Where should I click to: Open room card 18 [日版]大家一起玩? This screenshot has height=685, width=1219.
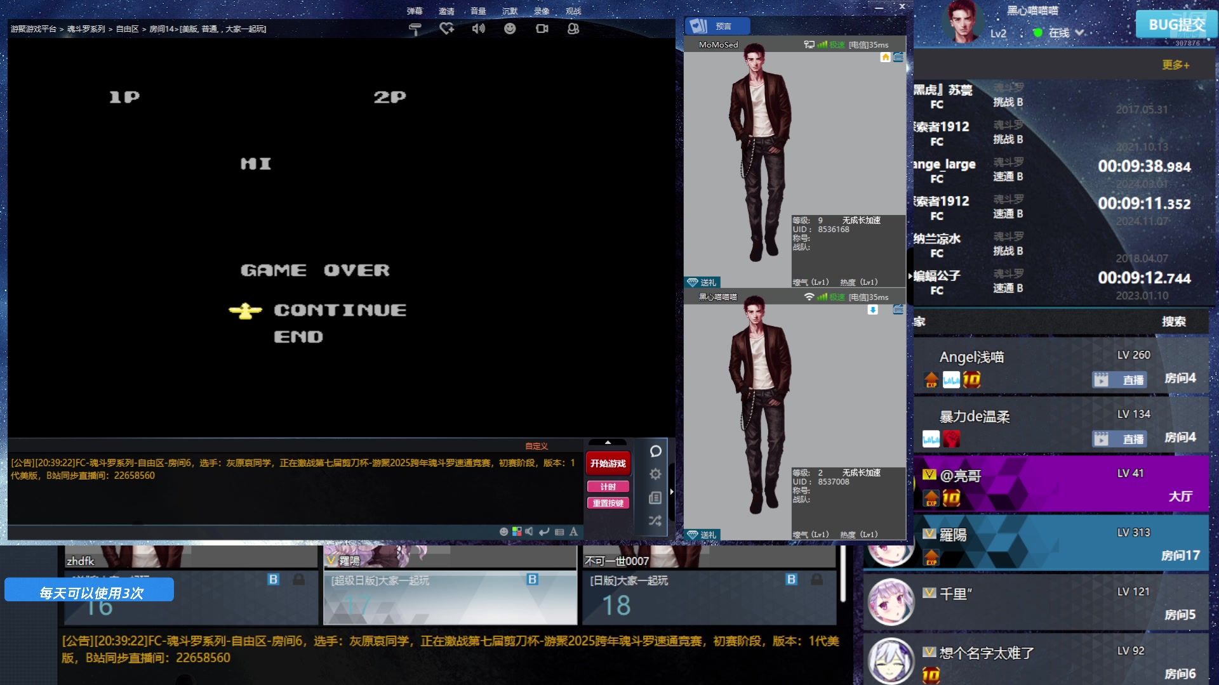tap(709, 597)
